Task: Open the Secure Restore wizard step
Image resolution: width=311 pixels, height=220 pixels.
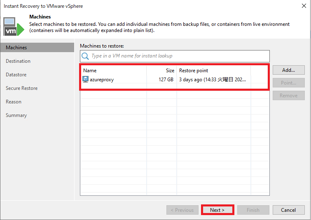Action: pos(21,88)
